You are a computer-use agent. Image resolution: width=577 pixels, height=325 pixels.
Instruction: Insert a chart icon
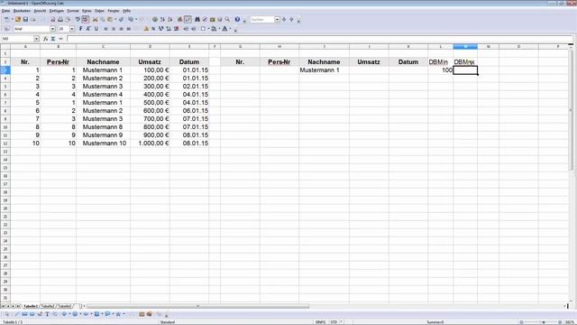180,19
